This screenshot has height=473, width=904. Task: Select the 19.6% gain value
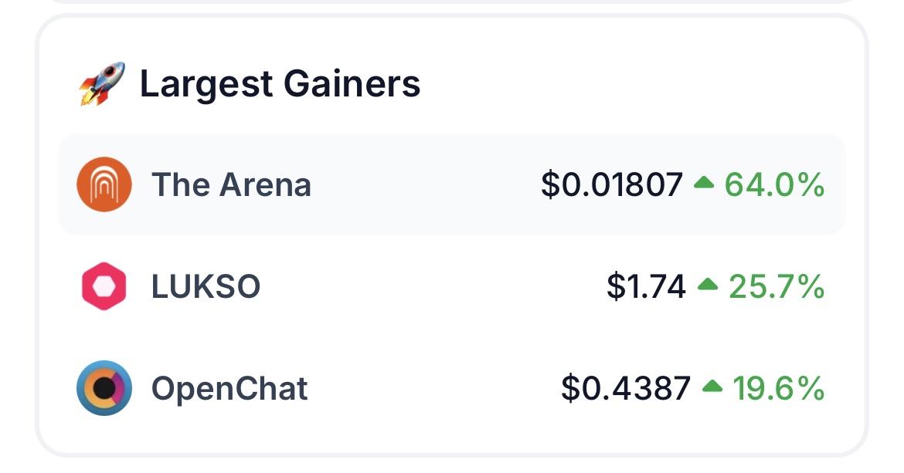(x=778, y=388)
